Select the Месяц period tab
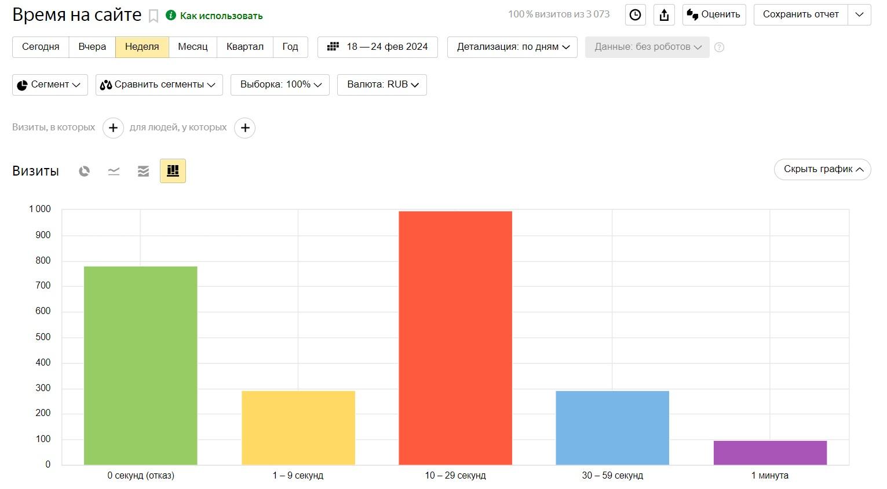The height and width of the screenshot is (489, 887). (192, 47)
